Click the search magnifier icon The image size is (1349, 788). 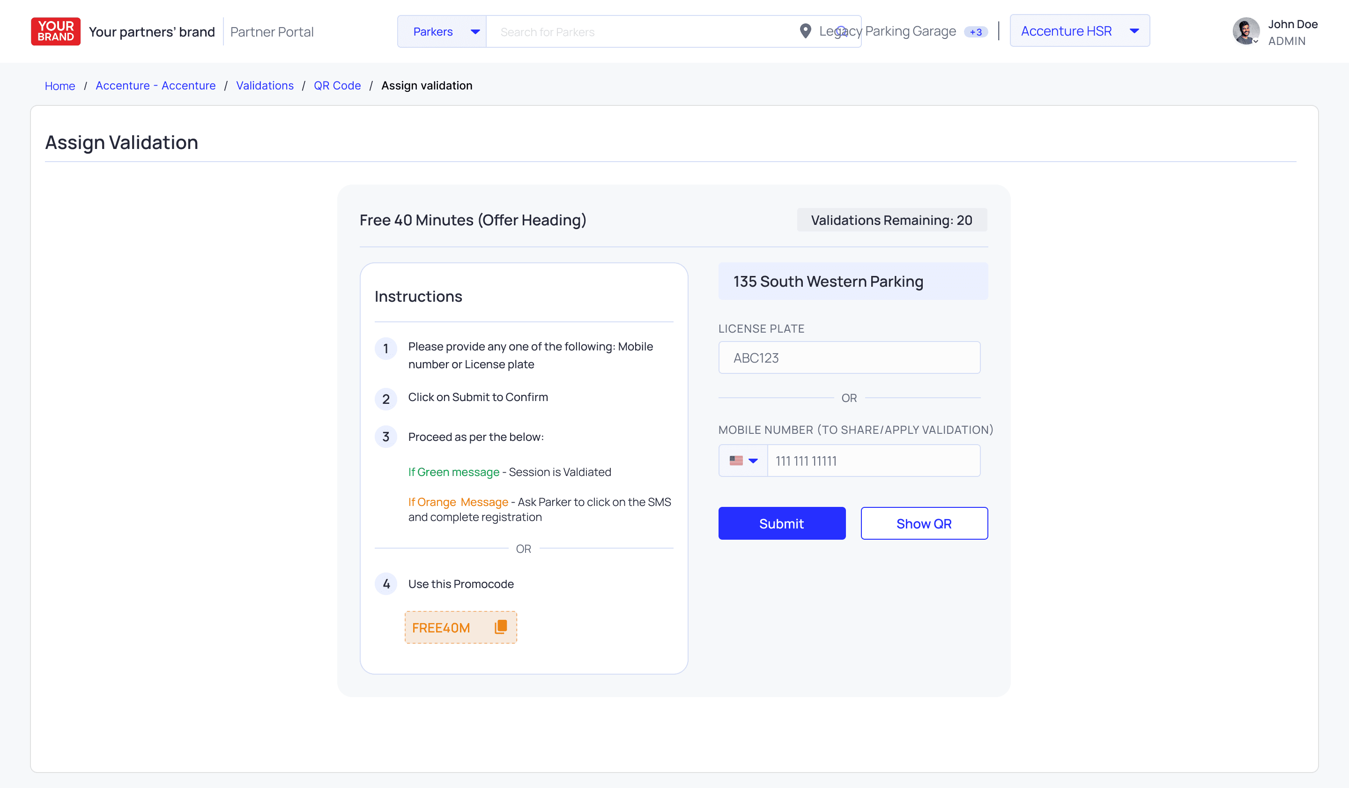pos(842,31)
